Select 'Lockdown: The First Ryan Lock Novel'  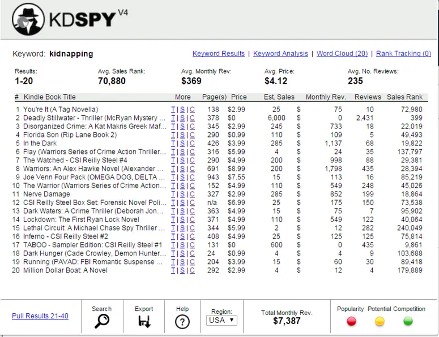[x=81, y=219]
